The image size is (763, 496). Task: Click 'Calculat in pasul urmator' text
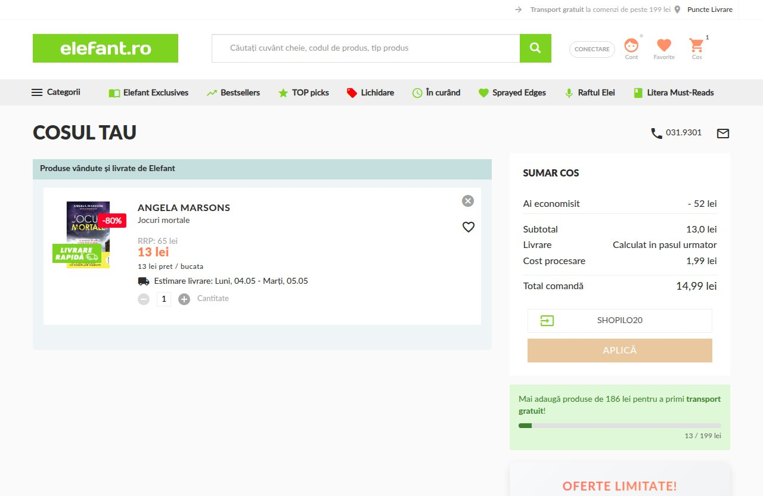point(665,245)
